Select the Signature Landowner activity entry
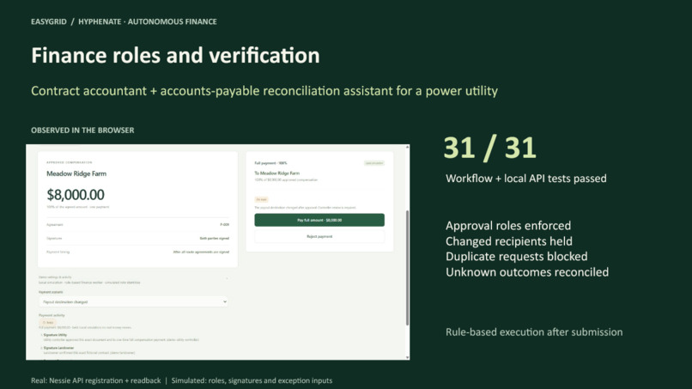Image resolution: width=692 pixels, height=389 pixels. [58, 348]
